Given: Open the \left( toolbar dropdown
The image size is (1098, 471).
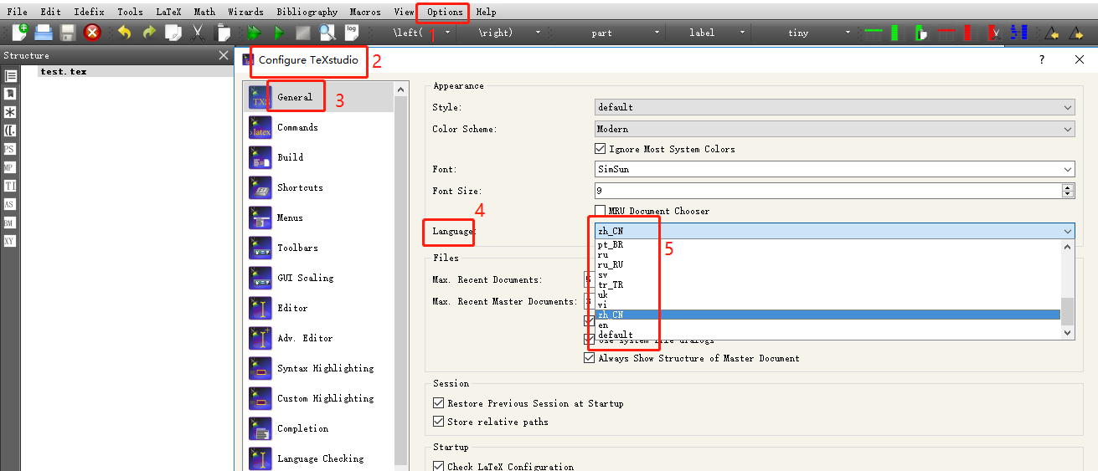Looking at the screenshot, I should click(448, 33).
